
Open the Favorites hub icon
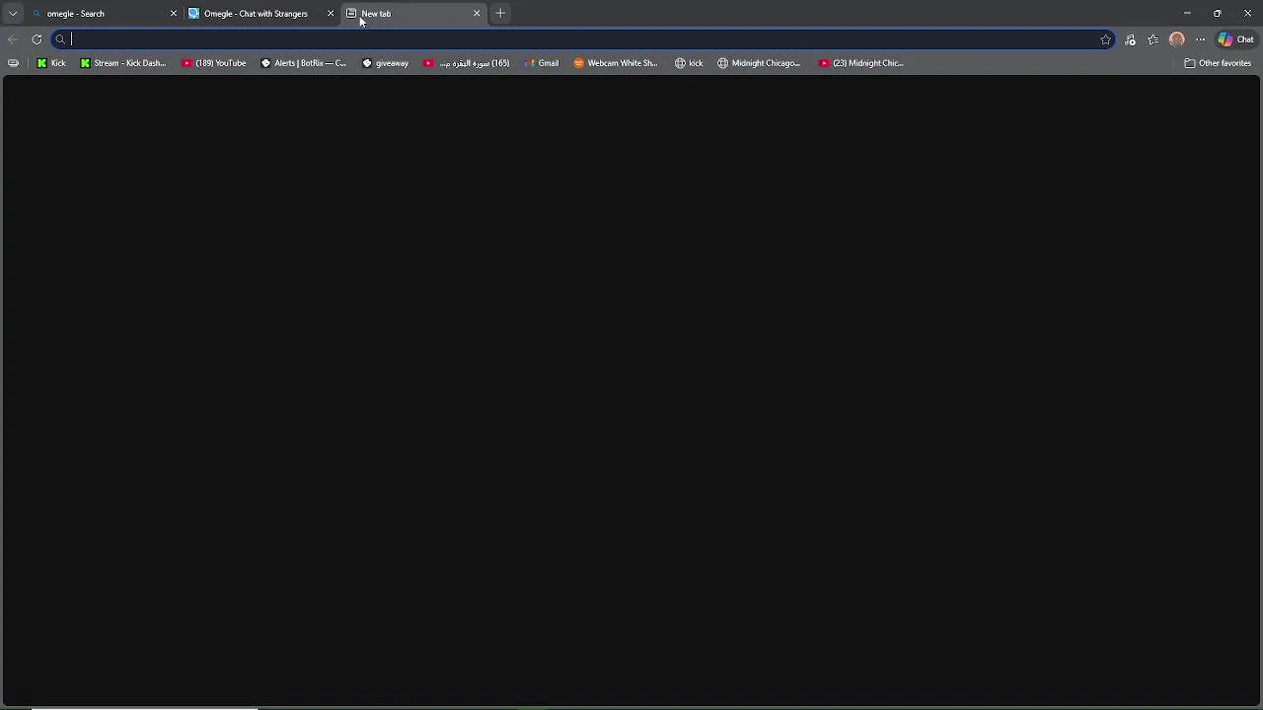pyautogui.click(x=1153, y=39)
